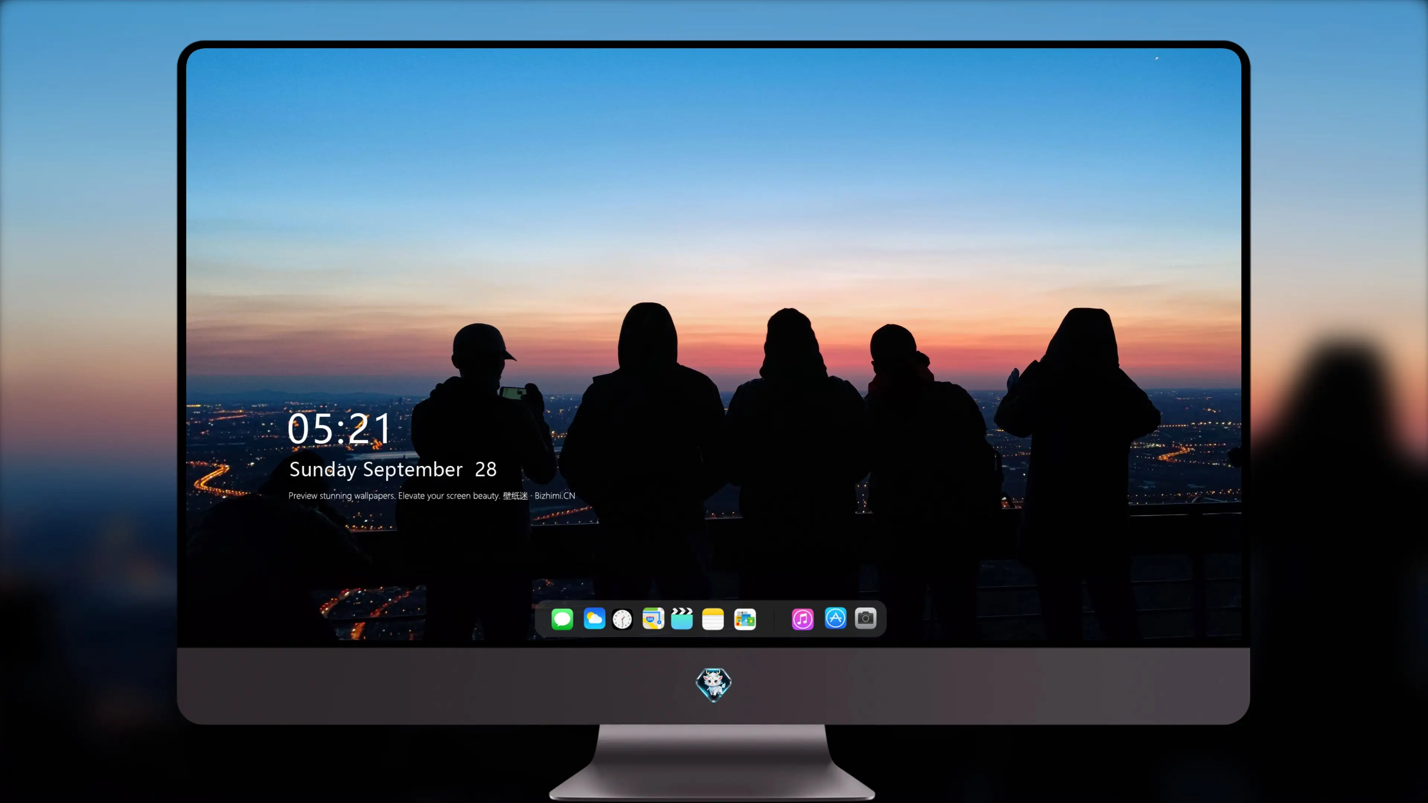Launch the Clock app from the dock
Image resolution: width=1428 pixels, height=803 pixels.
[x=622, y=619]
